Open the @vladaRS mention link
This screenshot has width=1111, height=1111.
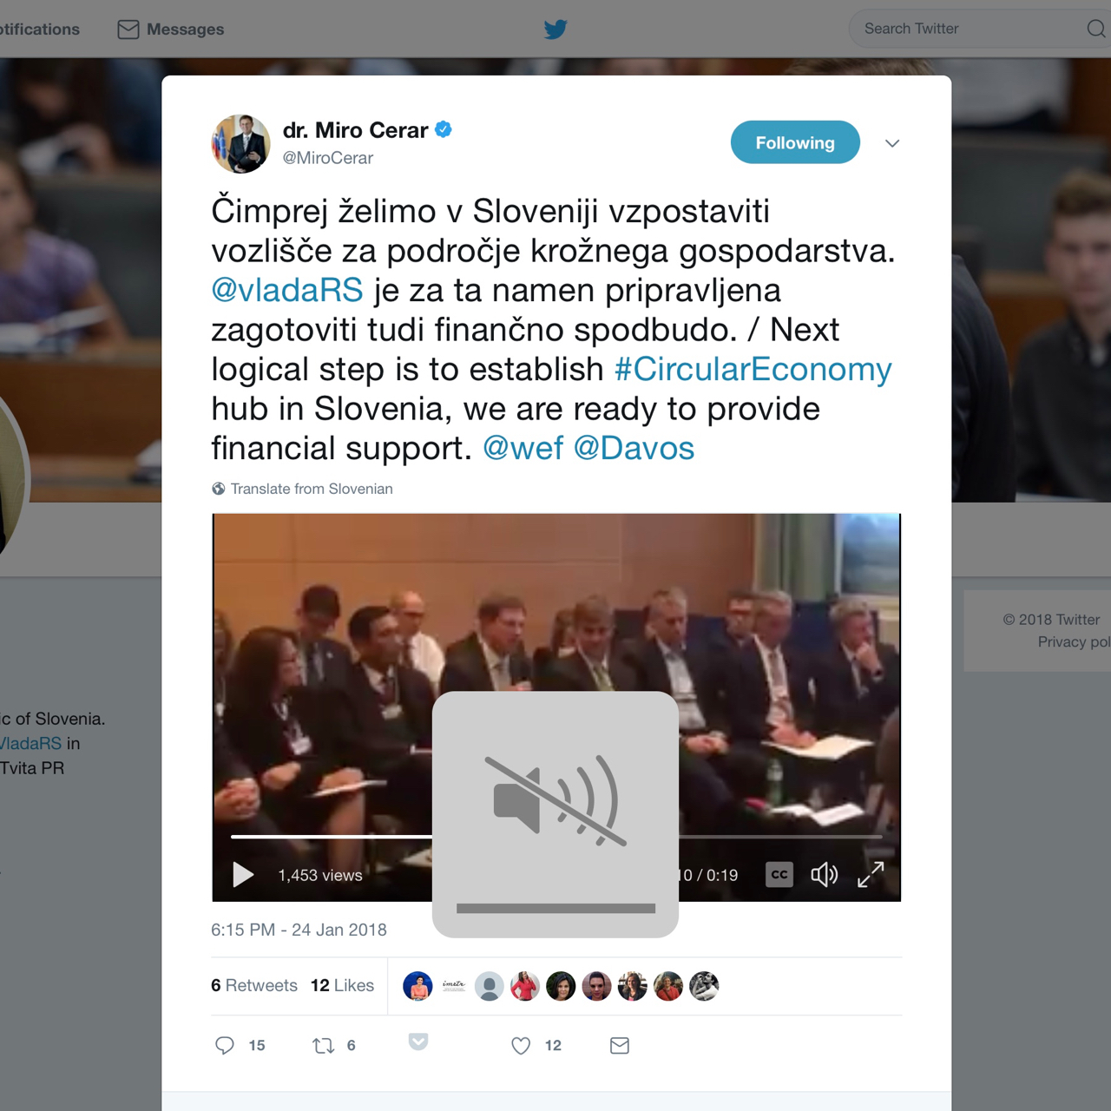pos(287,290)
